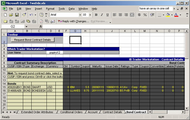This screenshot has height=120, width=190.
Task: Apply Currency style dollar icon
Action: pyautogui.click(x=139, y=15)
